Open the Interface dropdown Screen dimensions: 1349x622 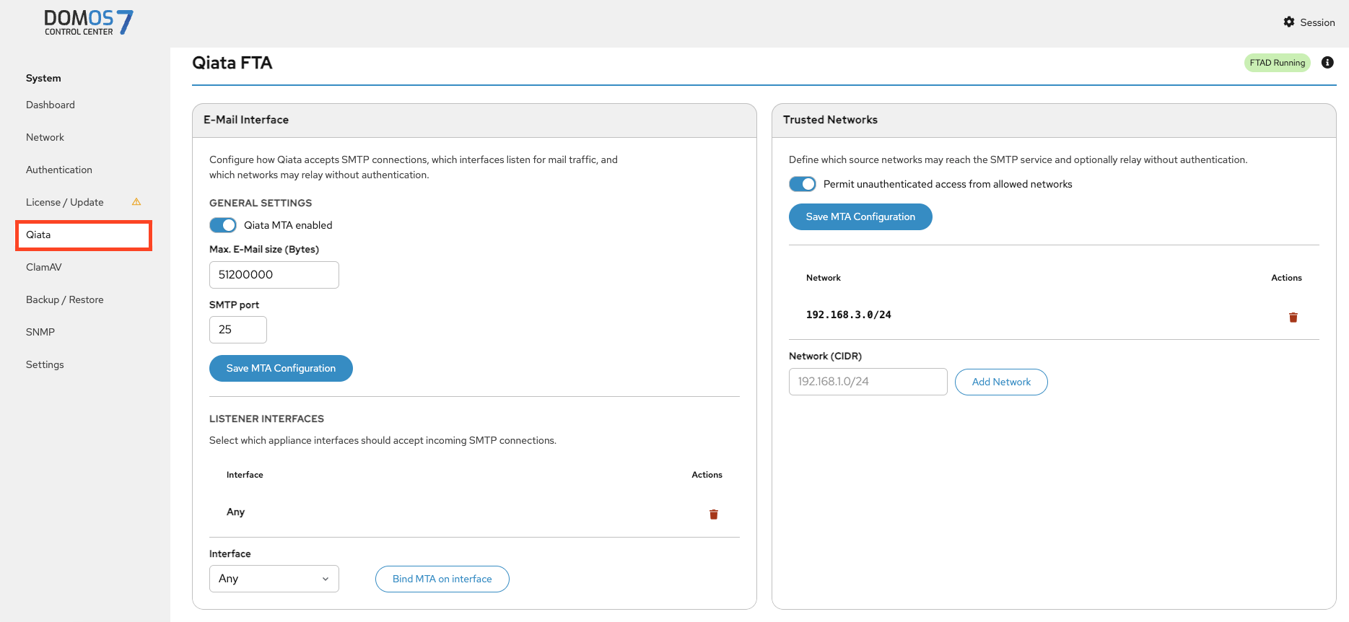click(x=274, y=579)
